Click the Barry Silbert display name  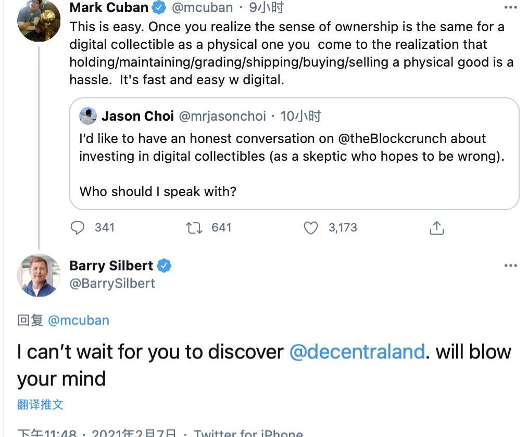(111, 266)
